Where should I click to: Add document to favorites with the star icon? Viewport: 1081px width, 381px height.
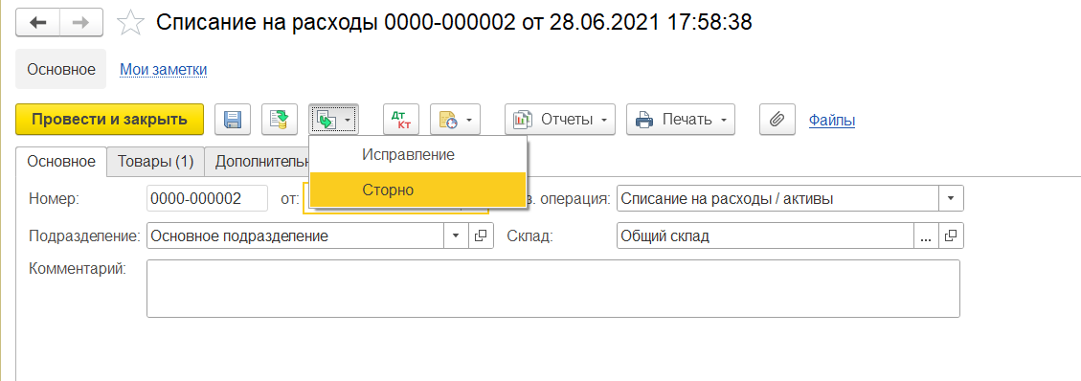pos(129,23)
